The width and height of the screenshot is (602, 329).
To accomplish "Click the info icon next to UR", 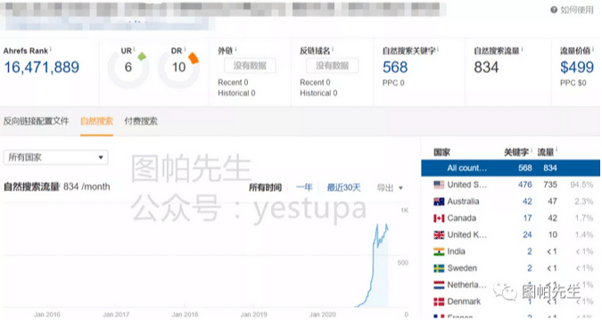I will [x=134, y=49].
